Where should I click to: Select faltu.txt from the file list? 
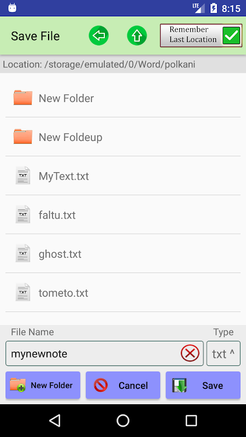point(123,215)
